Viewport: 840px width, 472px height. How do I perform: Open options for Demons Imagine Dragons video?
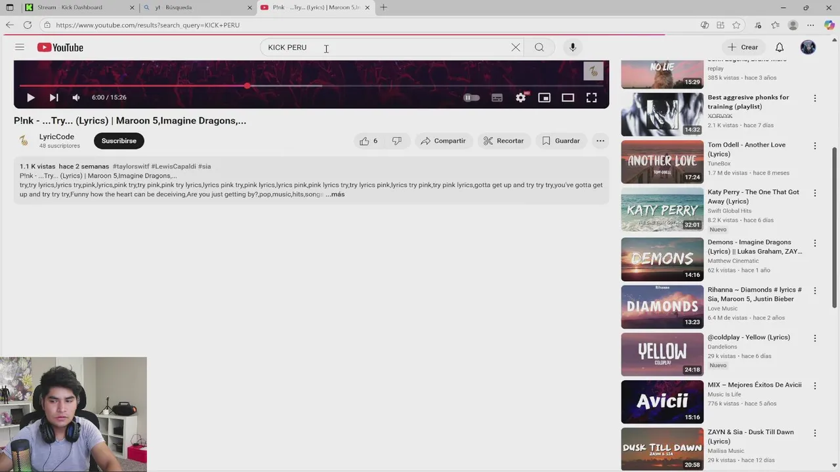click(815, 243)
